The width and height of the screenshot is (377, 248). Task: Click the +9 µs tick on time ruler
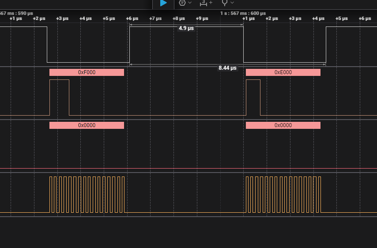click(x=201, y=19)
